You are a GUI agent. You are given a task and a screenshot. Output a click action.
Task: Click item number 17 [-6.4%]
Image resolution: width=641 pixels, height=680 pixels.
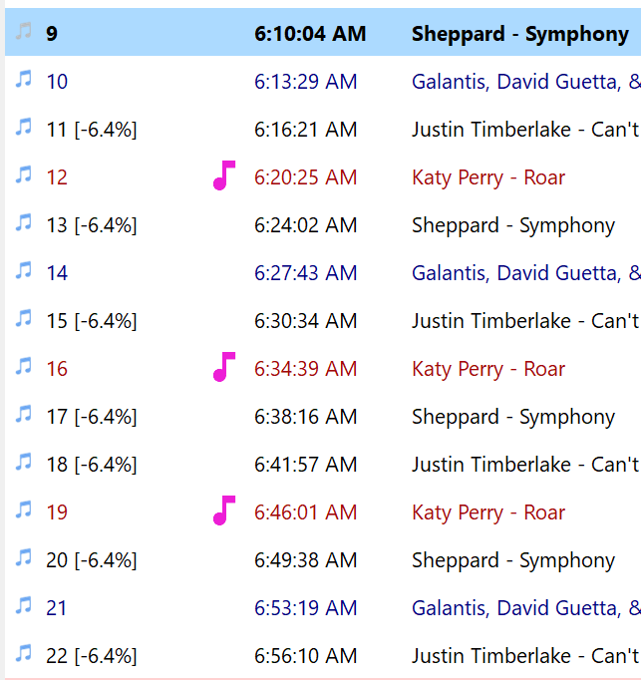92,417
